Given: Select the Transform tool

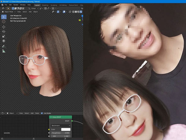Looking at the screenshot, I should 4,41.
